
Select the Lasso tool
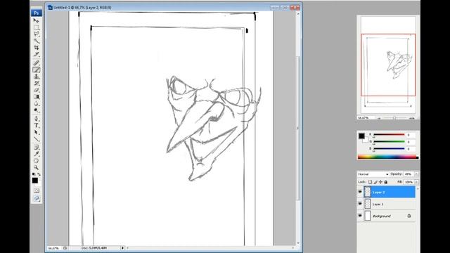click(36, 34)
